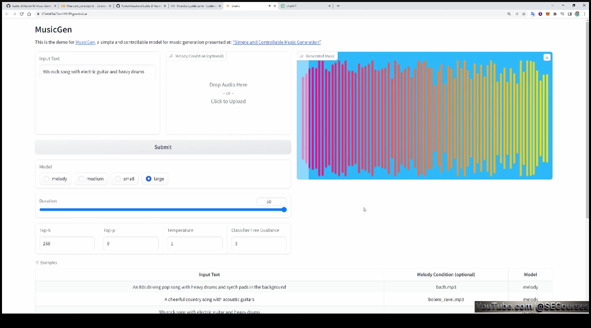Click the download icon on Generated Music
591x328 pixels.
pyautogui.click(x=547, y=57)
